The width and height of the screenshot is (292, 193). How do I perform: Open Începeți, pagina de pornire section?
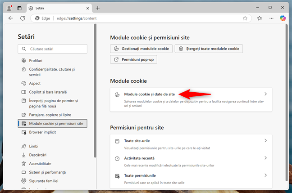click(x=53, y=103)
